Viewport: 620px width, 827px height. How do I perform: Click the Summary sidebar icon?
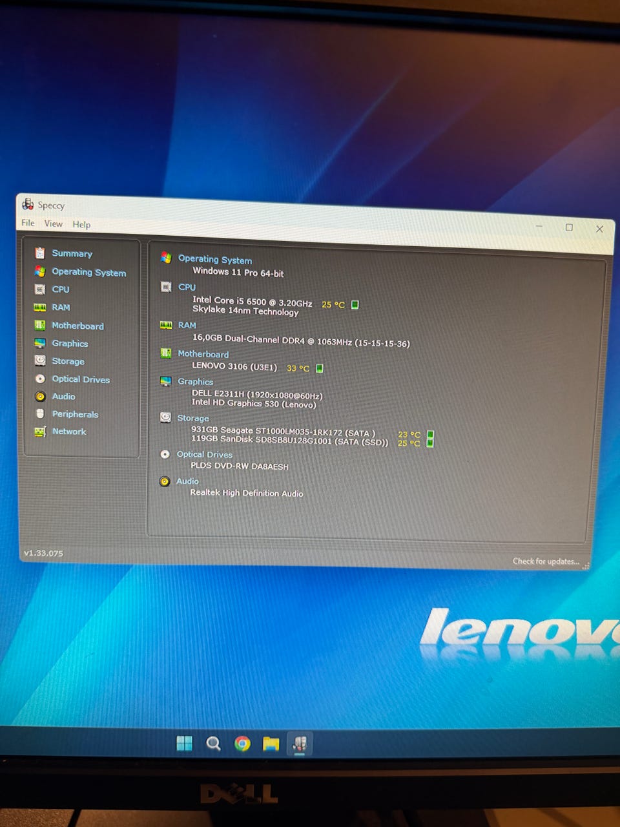coord(40,253)
